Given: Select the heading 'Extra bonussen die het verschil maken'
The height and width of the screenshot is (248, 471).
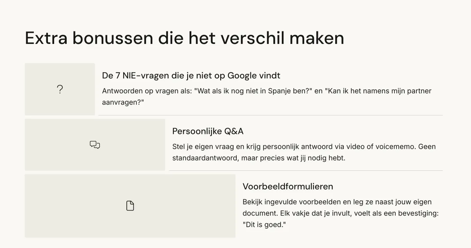Looking at the screenshot, I should click(184, 38).
